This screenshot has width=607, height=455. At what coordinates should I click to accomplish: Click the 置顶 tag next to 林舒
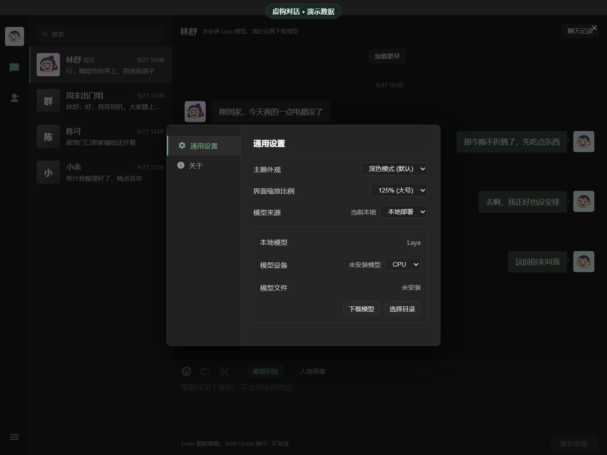click(x=89, y=60)
